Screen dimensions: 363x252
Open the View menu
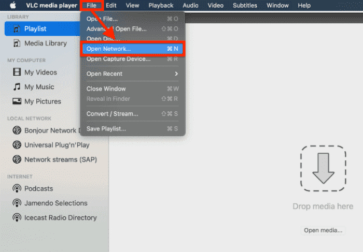coord(132,5)
